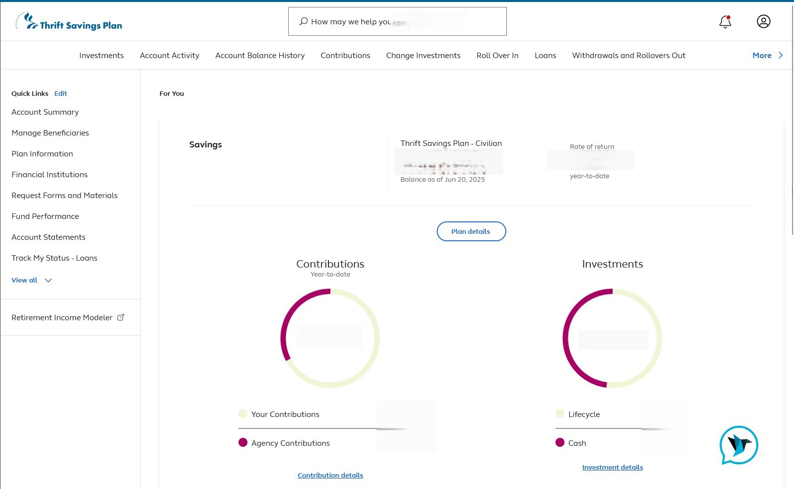Open the Roll Over In menu
This screenshot has width=794, height=489.
497,55
